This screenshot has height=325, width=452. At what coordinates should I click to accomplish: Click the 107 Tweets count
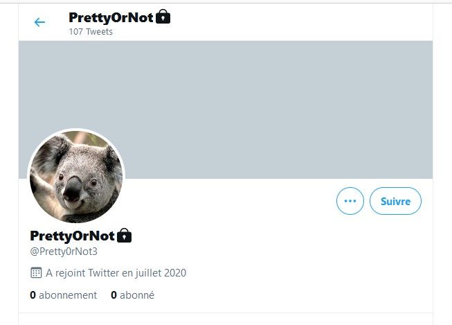91,32
